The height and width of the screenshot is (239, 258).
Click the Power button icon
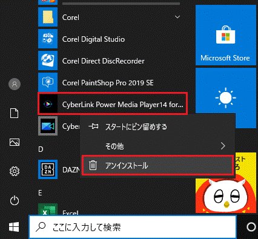(x=15, y=200)
